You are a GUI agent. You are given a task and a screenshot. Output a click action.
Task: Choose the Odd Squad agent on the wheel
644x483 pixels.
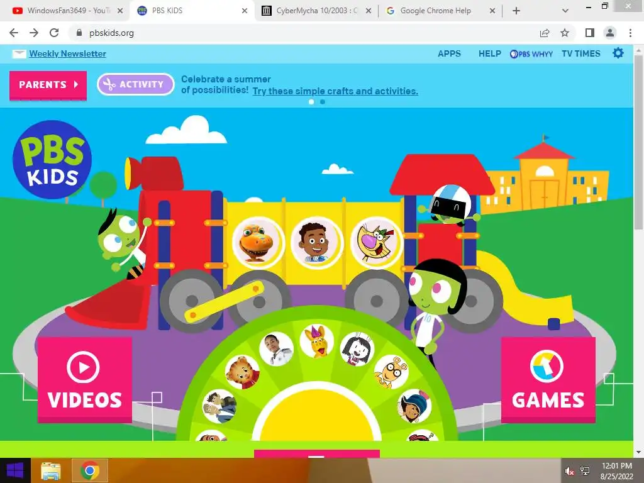tap(277, 349)
